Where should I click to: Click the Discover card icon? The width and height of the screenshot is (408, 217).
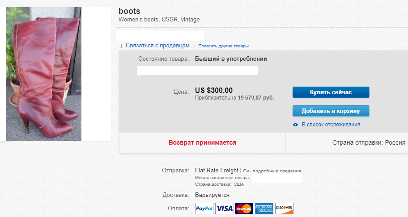(284, 209)
